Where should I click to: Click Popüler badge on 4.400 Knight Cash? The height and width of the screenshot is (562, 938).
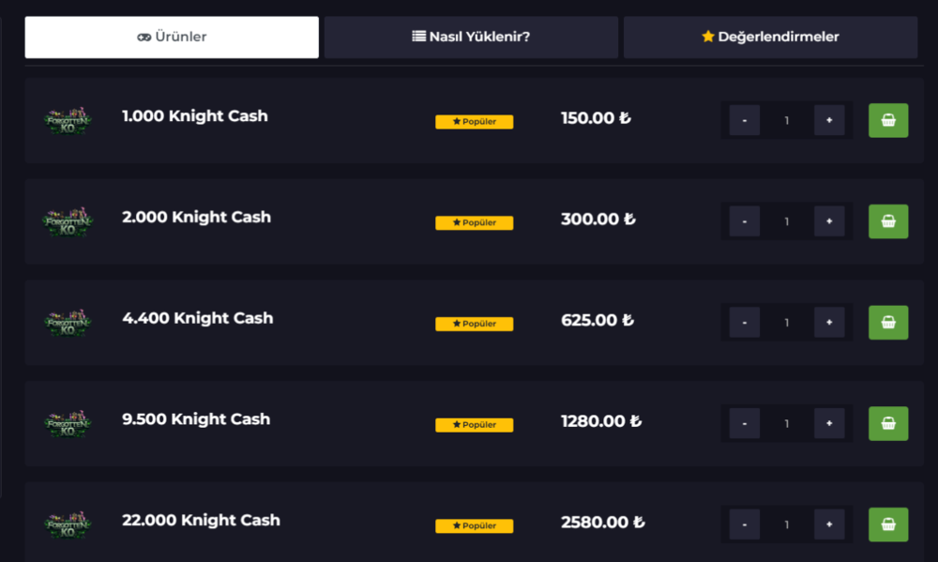(x=474, y=324)
